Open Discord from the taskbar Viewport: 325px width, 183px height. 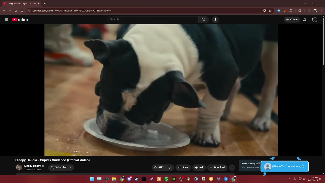tap(129, 179)
